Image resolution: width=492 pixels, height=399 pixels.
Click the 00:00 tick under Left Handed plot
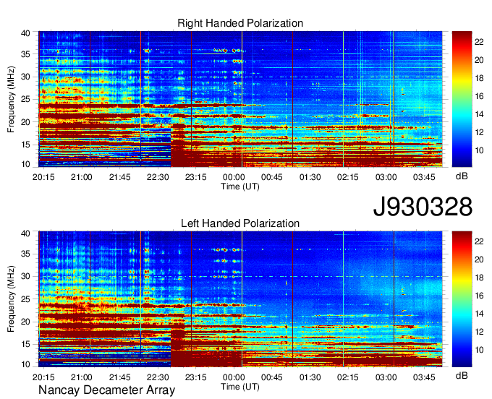pyautogui.click(x=234, y=377)
